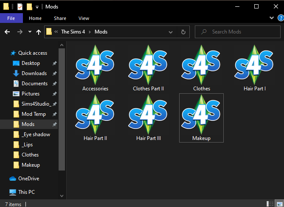Click the Desktop icon in sidebar
The image size is (284, 207).
tap(16, 63)
